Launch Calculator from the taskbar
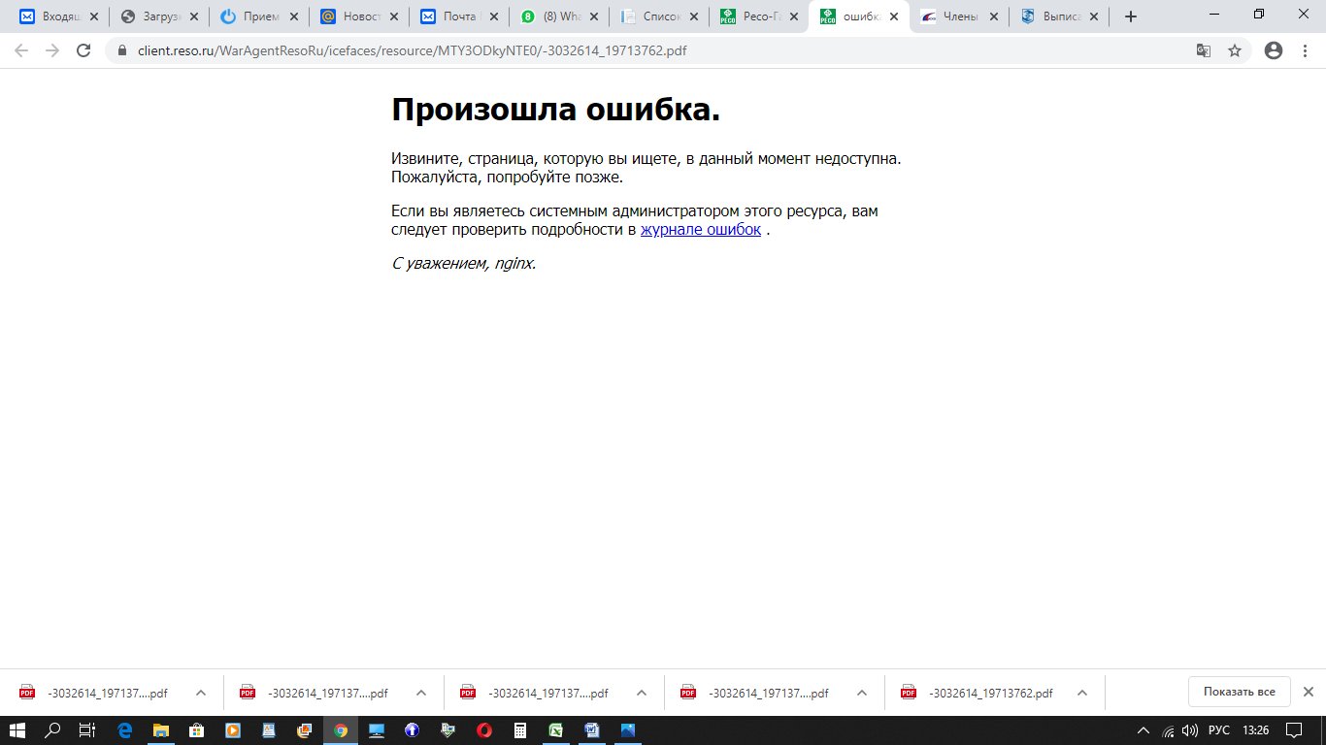 (519, 730)
